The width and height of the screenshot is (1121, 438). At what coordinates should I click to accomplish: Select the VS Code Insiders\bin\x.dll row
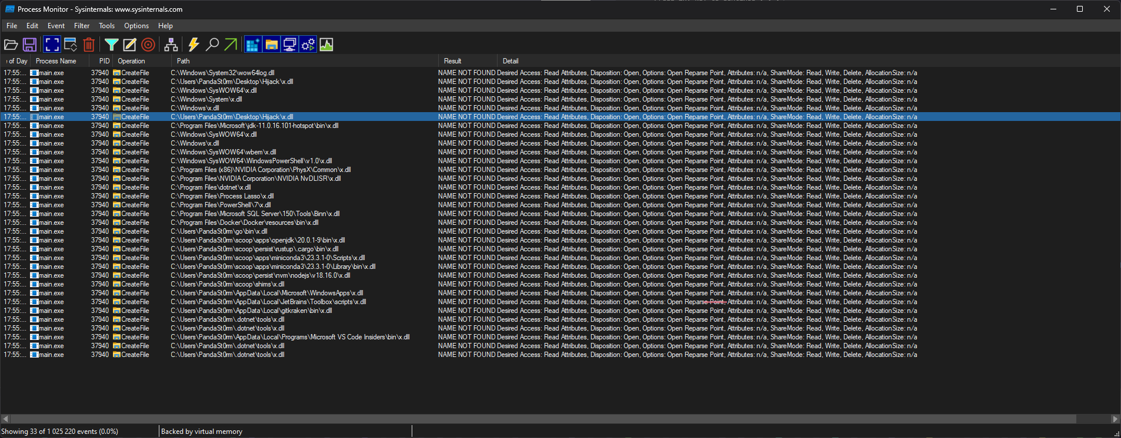tap(560, 337)
